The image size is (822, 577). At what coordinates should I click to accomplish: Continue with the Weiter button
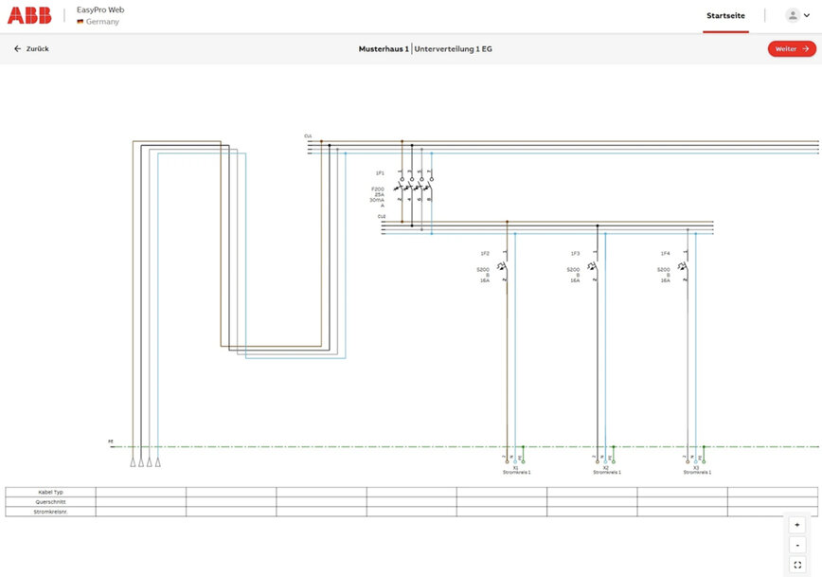(792, 48)
